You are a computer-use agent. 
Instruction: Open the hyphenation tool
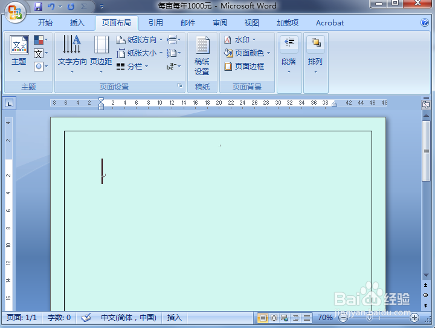pyautogui.click(x=173, y=67)
